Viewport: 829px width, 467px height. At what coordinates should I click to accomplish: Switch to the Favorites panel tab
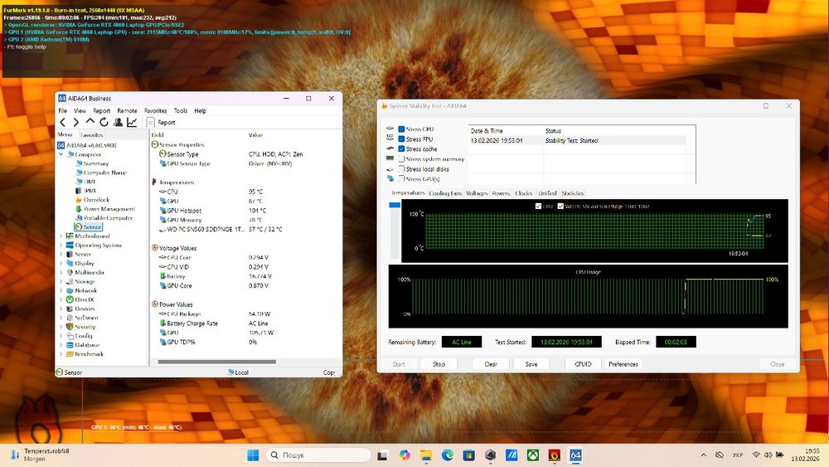click(92, 135)
